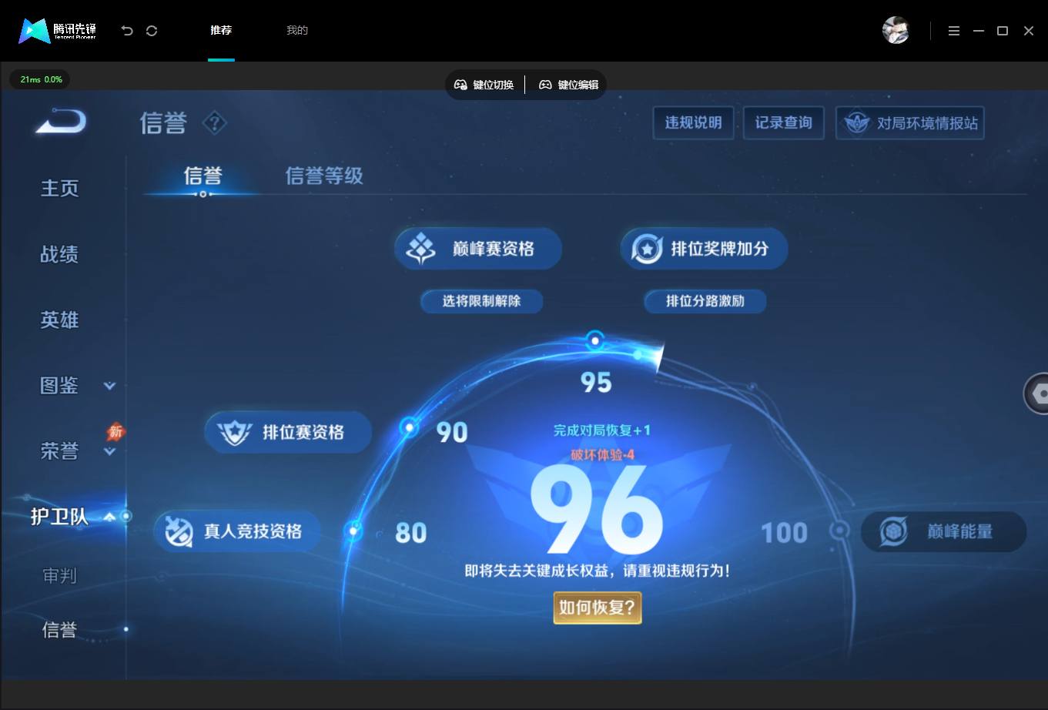1048x710 pixels.
Task: Click 排位分路激励 pill
Action: (x=705, y=301)
